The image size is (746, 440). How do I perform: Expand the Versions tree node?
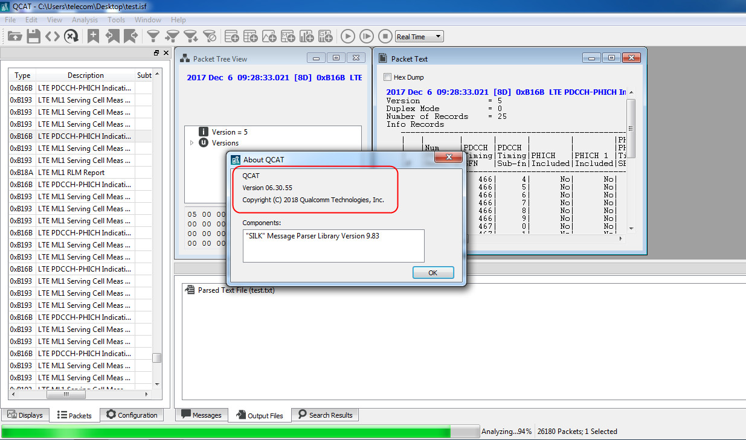click(x=192, y=143)
